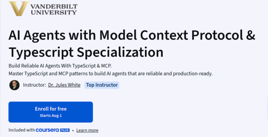Screen dimensions: 268x137
Task: Follow the Learn more link
Action: 87,130
